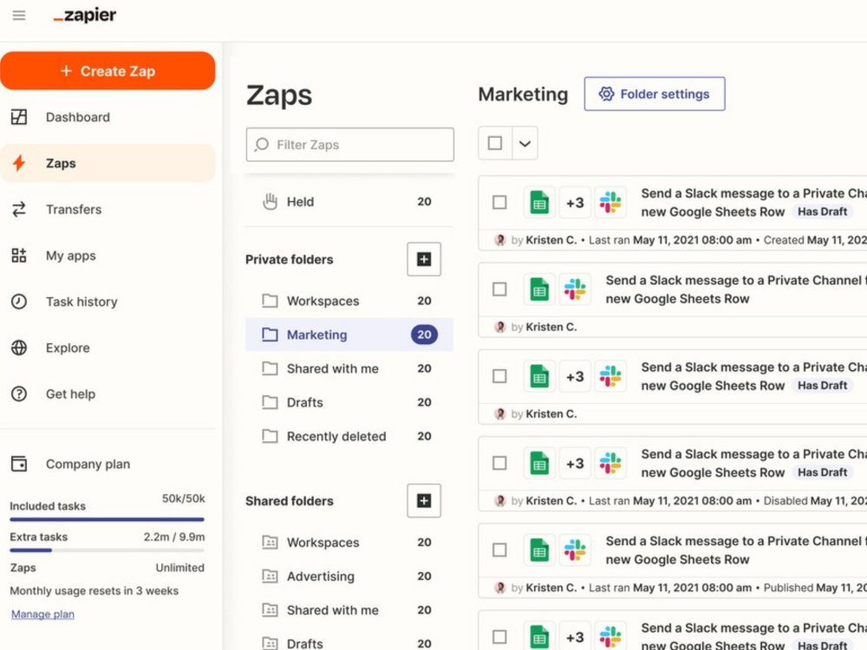
Task: Open Task history in the sidebar
Action: [x=108, y=302]
